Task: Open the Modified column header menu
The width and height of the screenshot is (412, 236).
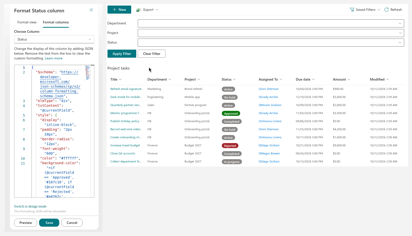Action: point(379,79)
